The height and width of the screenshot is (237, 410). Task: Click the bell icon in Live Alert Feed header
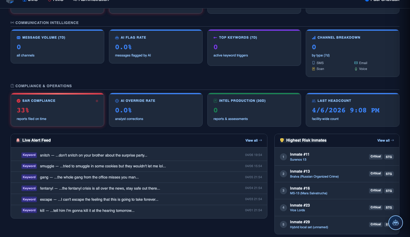pos(18,140)
